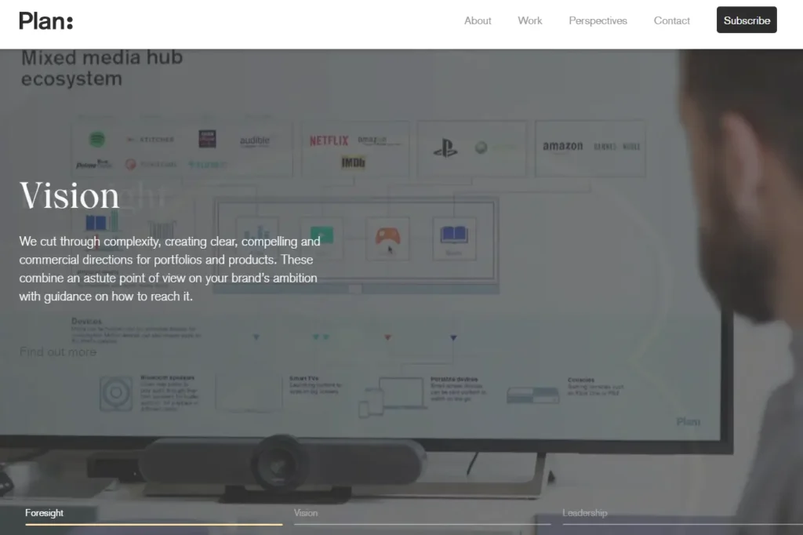Click the paragraph starting 'We cut through complexity'

170,269
